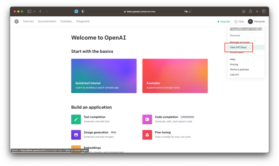The image size is (279, 166).
Task: Open the Examples nav tab
Action: pos(66,21)
